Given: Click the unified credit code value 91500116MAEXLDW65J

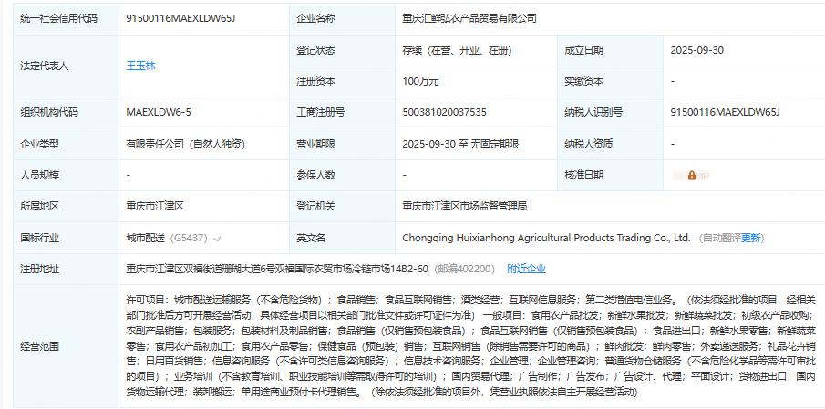Looking at the screenshot, I should 180,18.
